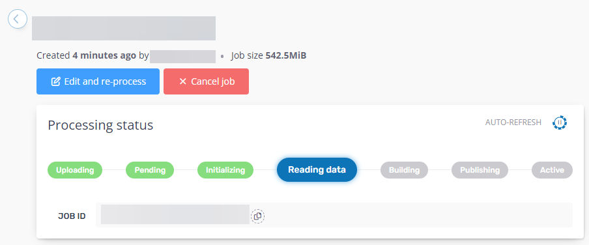This screenshot has width=589, height=245.
Task: Click the Job size 542.5MiB text
Action: coord(268,56)
